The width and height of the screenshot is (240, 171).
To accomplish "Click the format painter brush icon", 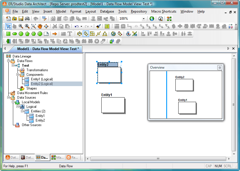I will pyautogui.click(x=98, y=26).
